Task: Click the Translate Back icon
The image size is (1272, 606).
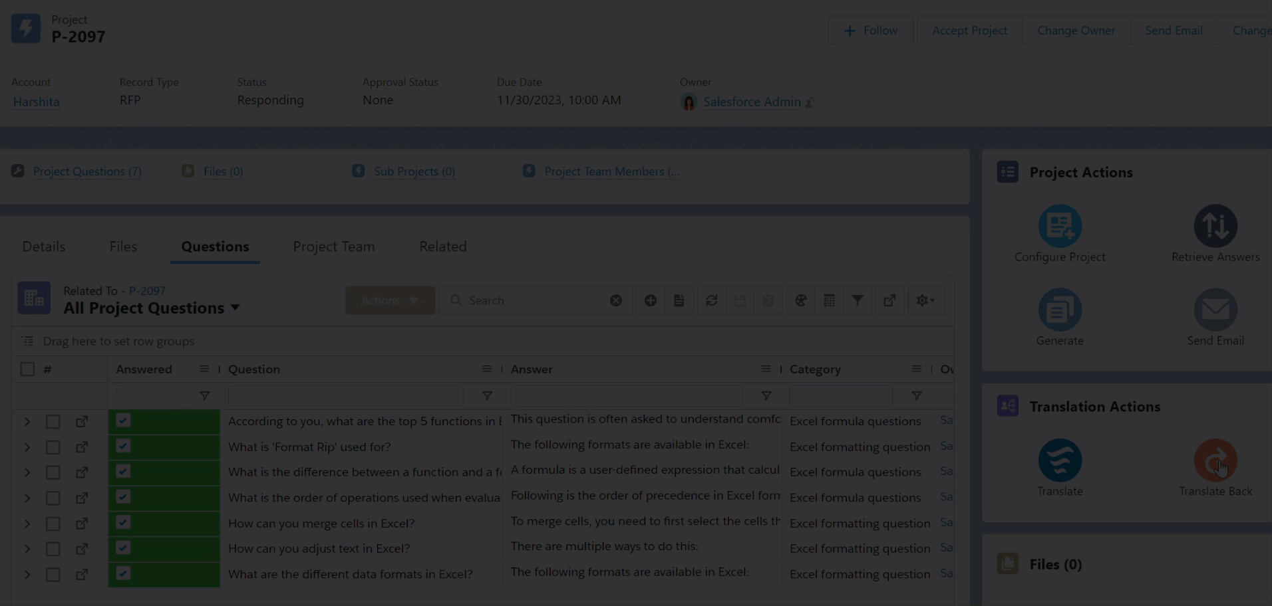Action: pyautogui.click(x=1215, y=460)
